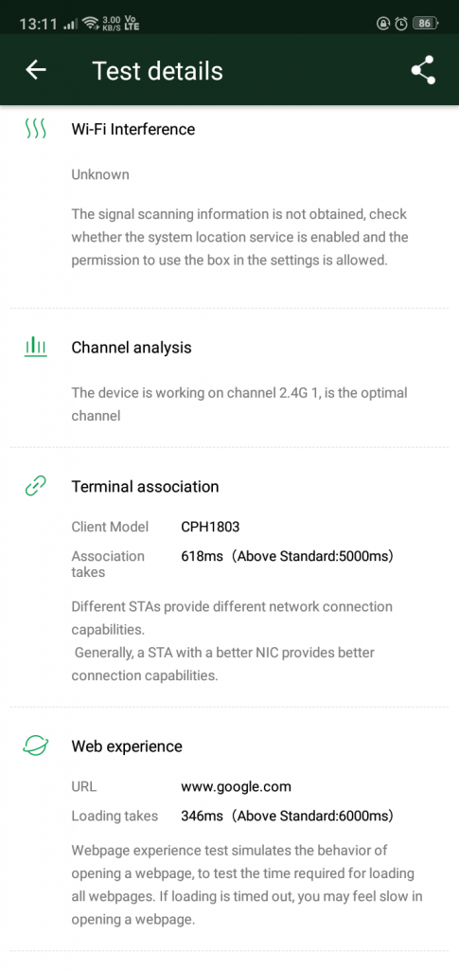This screenshot has width=459, height=970.
Task: Tap the Wi-Fi Interference wave icon
Action: (35, 129)
